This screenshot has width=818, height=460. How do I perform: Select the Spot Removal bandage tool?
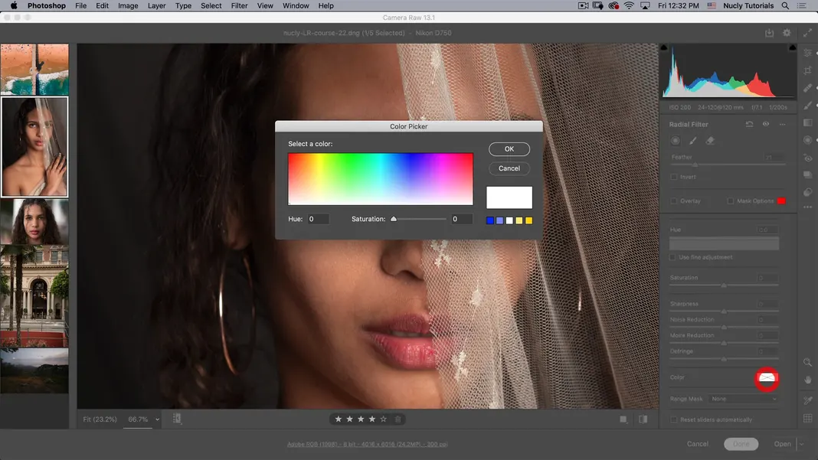pyautogui.click(x=807, y=87)
